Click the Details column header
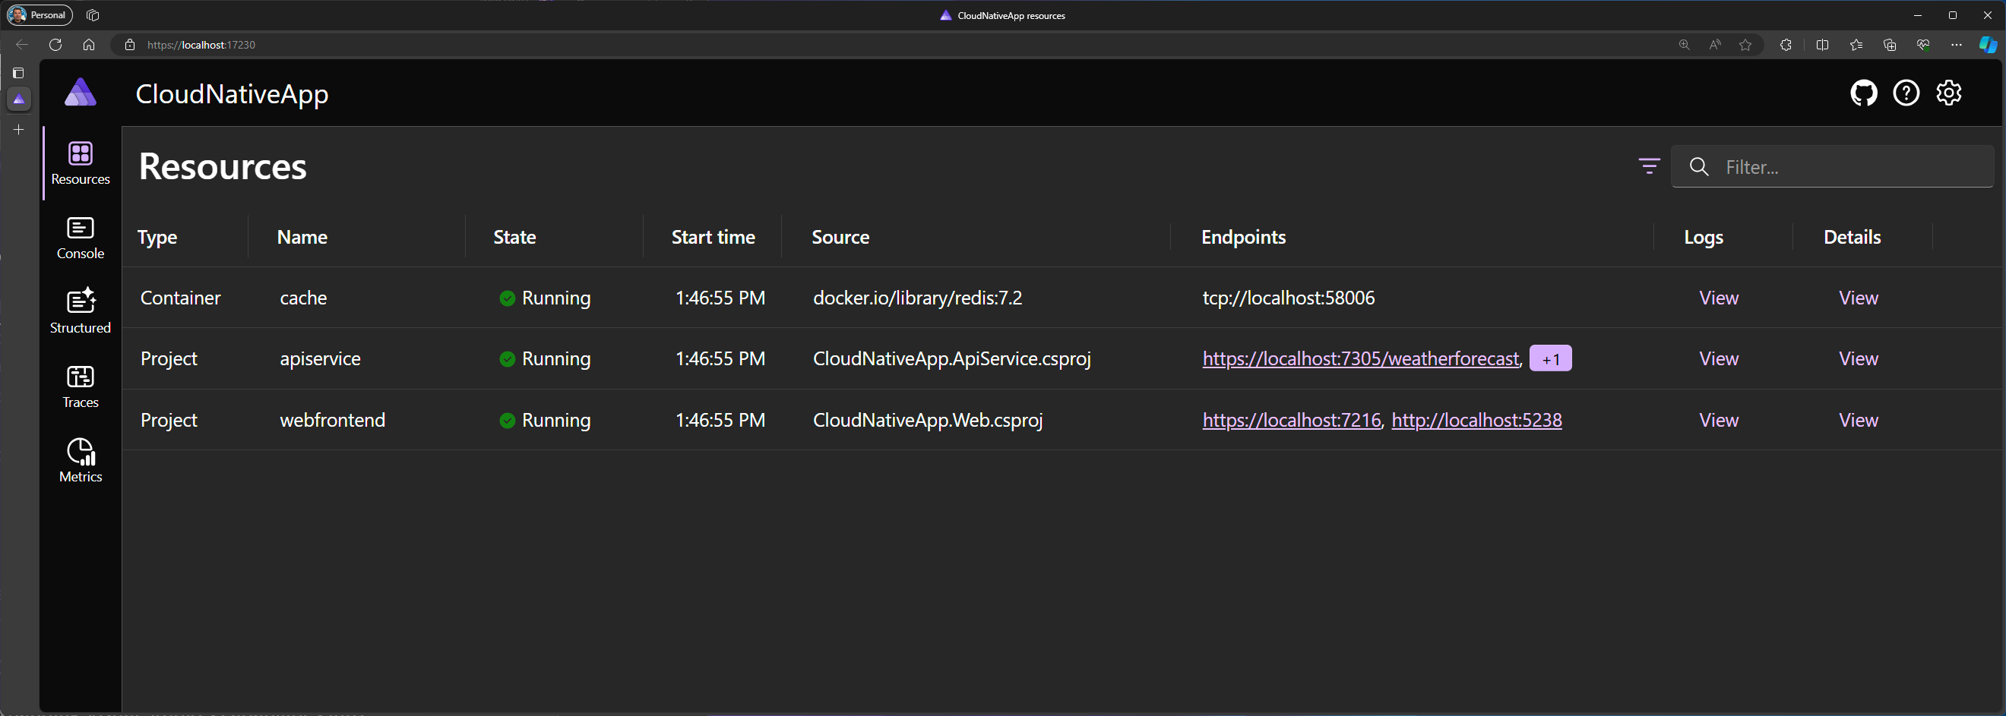 point(1852,238)
